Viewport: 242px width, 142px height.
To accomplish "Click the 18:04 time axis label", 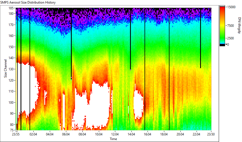I will coord(164,134).
